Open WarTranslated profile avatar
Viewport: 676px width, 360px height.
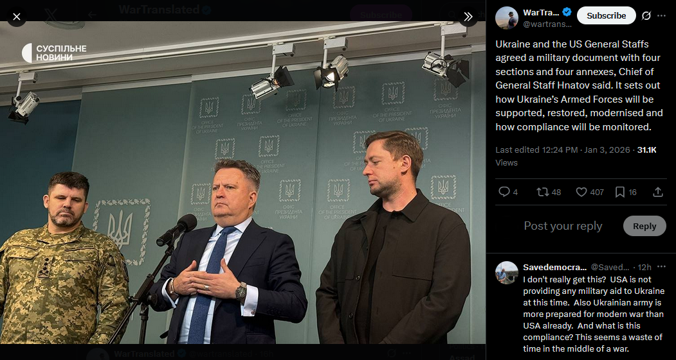pos(507,17)
